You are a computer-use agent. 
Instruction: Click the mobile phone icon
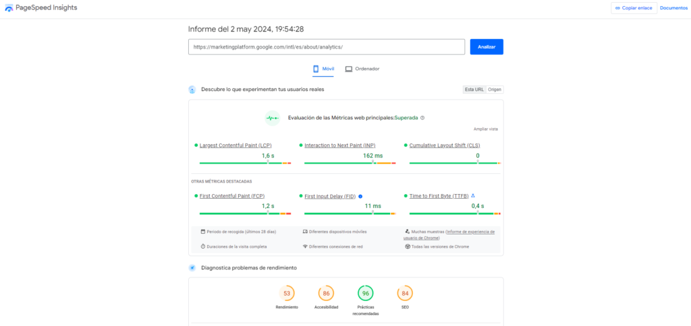(x=316, y=69)
